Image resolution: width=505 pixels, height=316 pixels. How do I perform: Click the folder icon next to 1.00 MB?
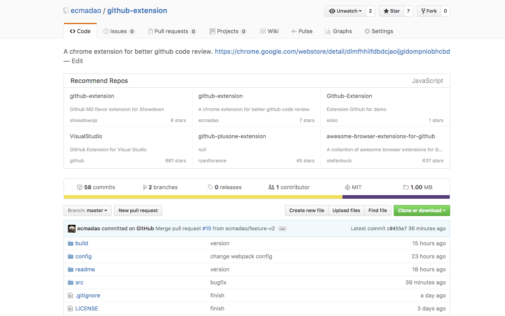[406, 187]
